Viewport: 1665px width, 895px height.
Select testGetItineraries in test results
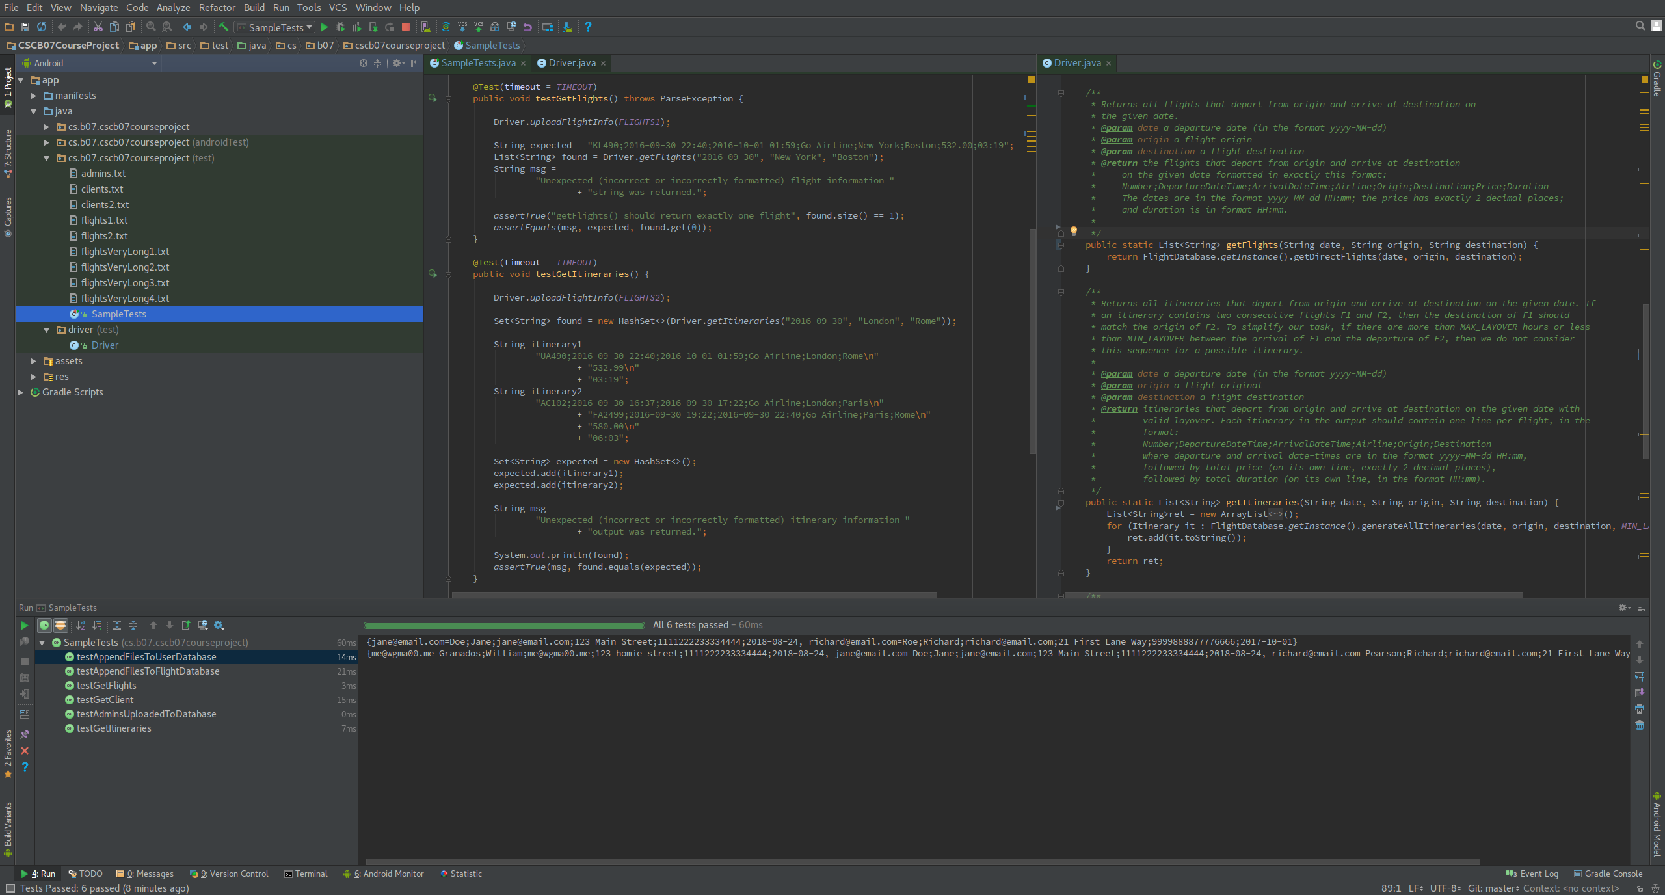(x=114, y=728)
